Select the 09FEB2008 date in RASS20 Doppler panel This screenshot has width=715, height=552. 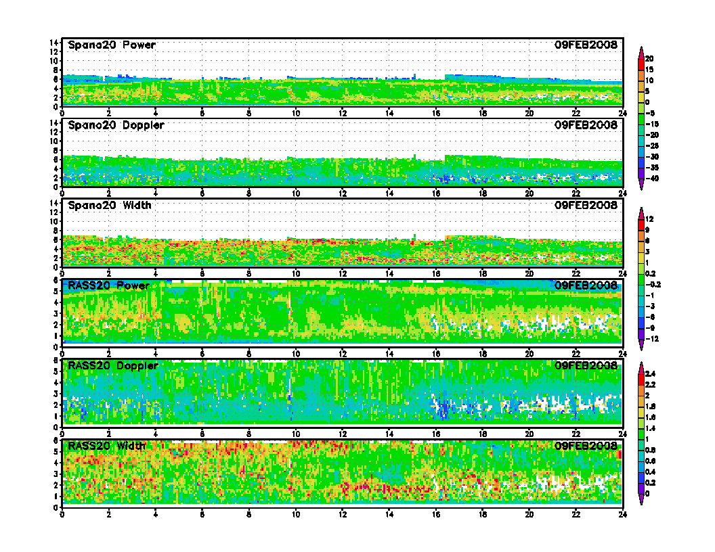click(x=586, y=365)
